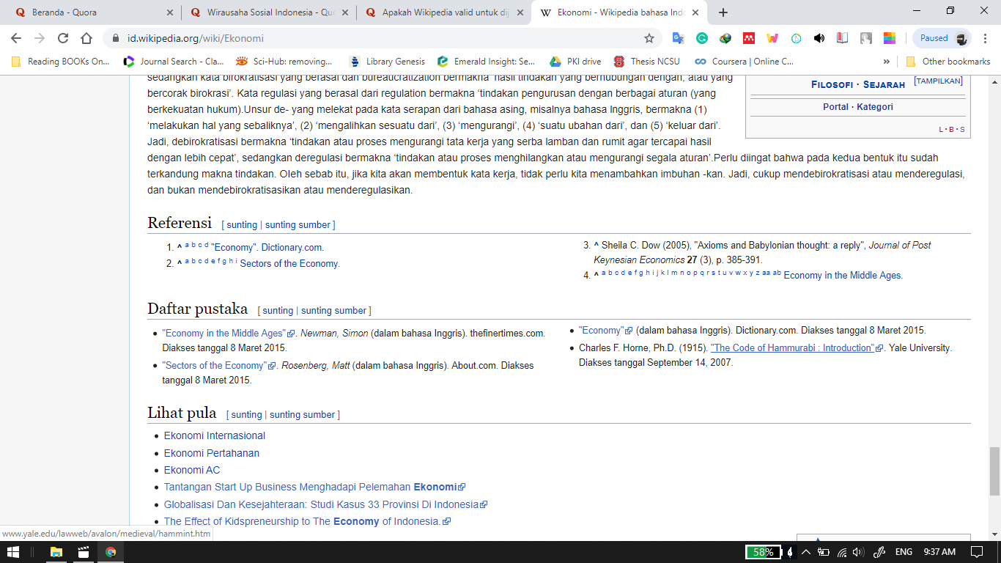This screenshot has width=1001, height=563.
Task: Click the Paused profile button
Action: tap(942, 38)
